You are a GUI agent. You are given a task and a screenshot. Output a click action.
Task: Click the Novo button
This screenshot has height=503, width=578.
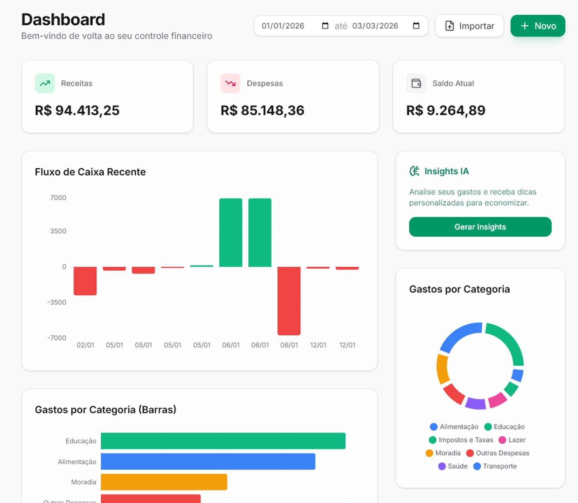pos(538,25)
